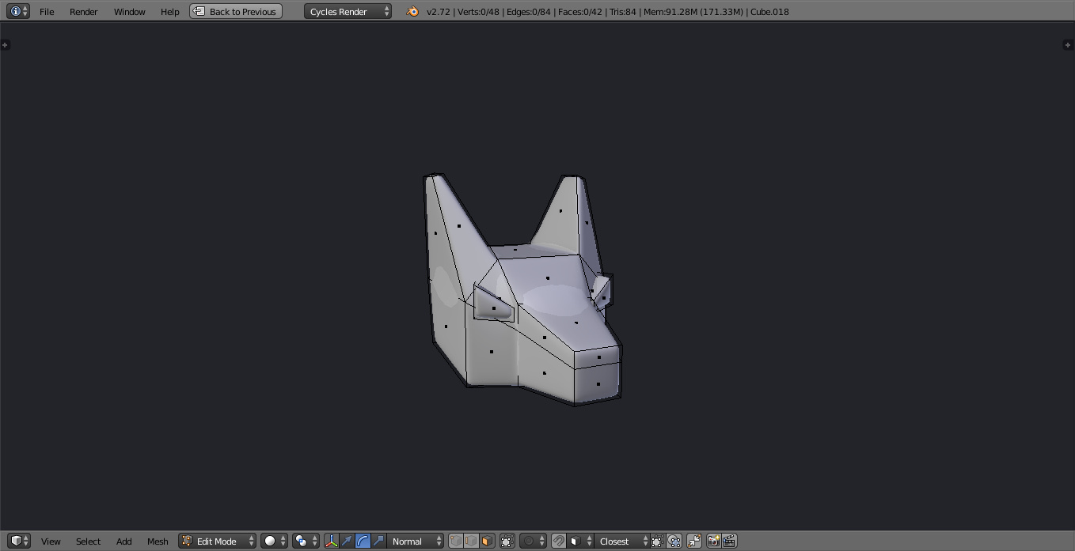
Task: Click the Mem:91.28M (171.33M) readout
Action: pyautogui.click(x=693, y=12)
